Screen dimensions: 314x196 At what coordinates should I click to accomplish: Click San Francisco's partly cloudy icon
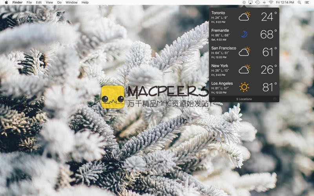click(245, 51)
